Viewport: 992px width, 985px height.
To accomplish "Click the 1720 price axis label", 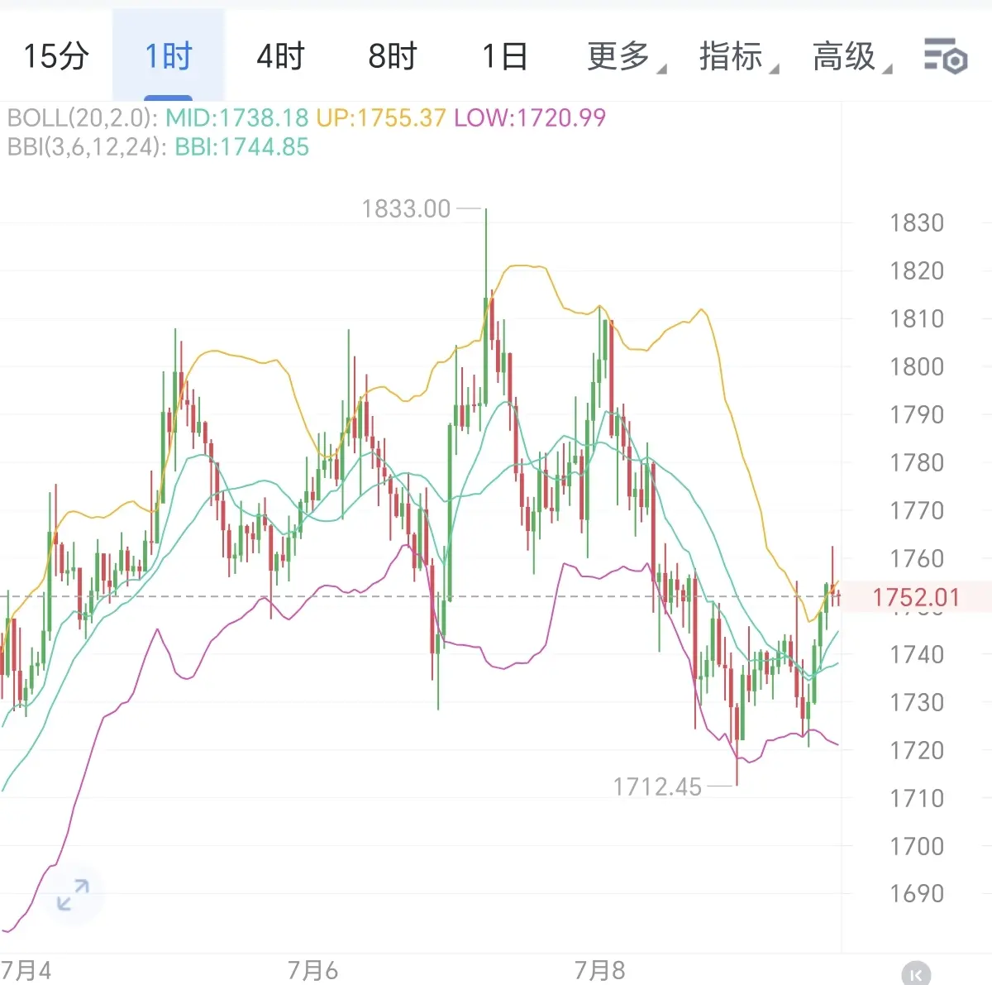I will click(917, 751).
